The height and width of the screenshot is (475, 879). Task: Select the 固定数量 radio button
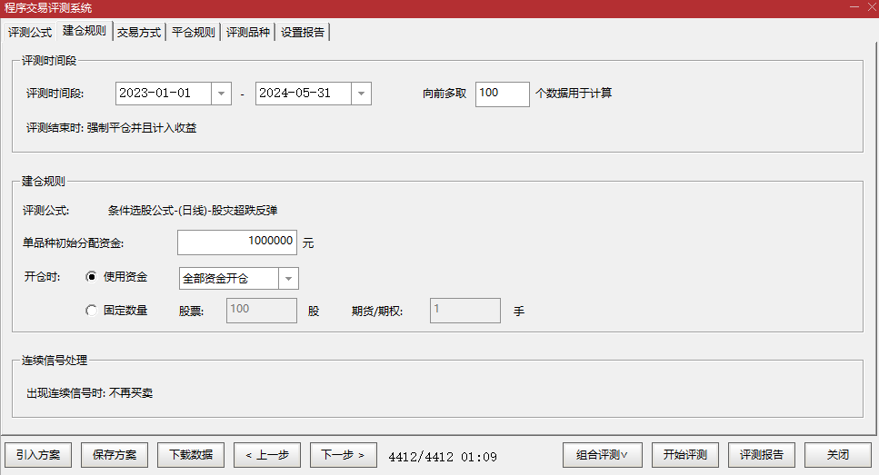click(x=91, y=311)
